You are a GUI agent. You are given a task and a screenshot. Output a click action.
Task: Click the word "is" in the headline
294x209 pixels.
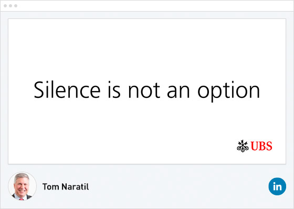click(114, 89)
